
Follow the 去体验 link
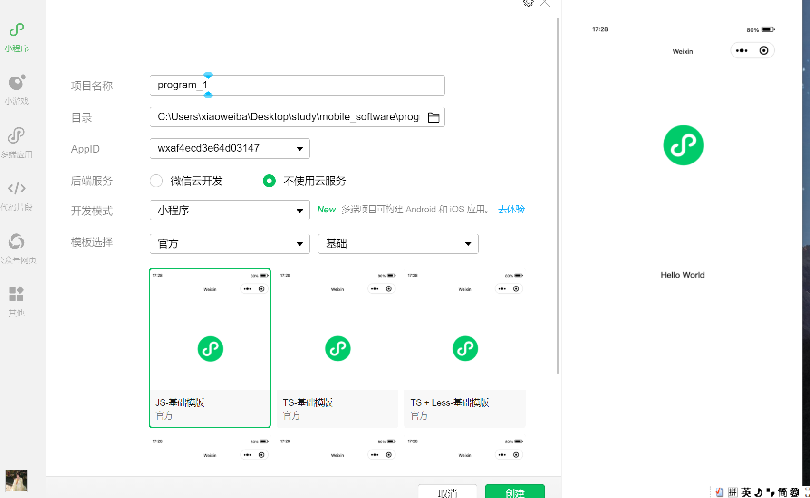coord(511,209)
